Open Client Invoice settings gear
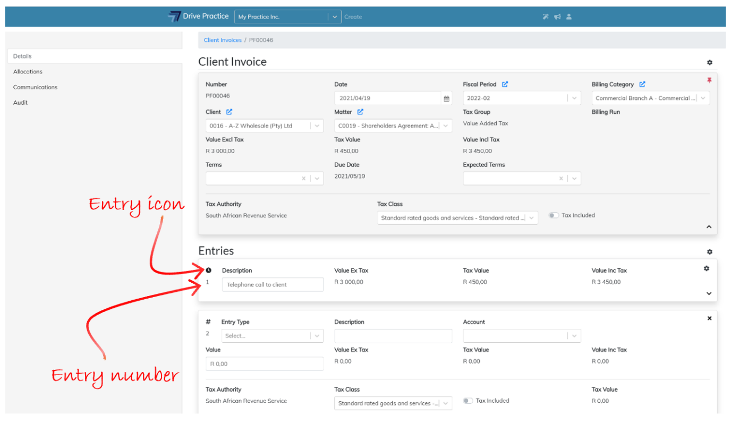The image size is (731, 431). [x=709, y=63]
